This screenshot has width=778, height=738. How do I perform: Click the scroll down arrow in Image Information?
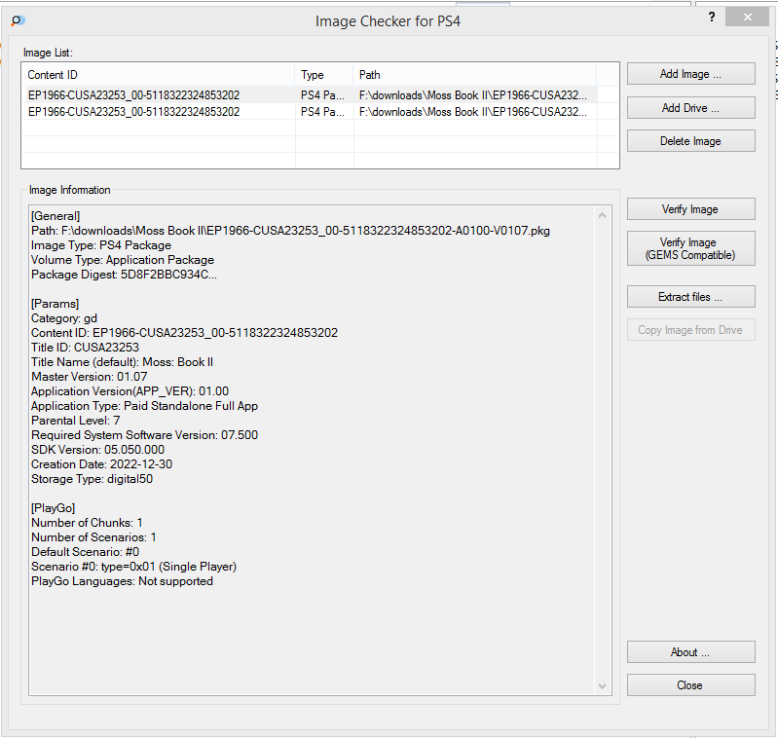603,686
